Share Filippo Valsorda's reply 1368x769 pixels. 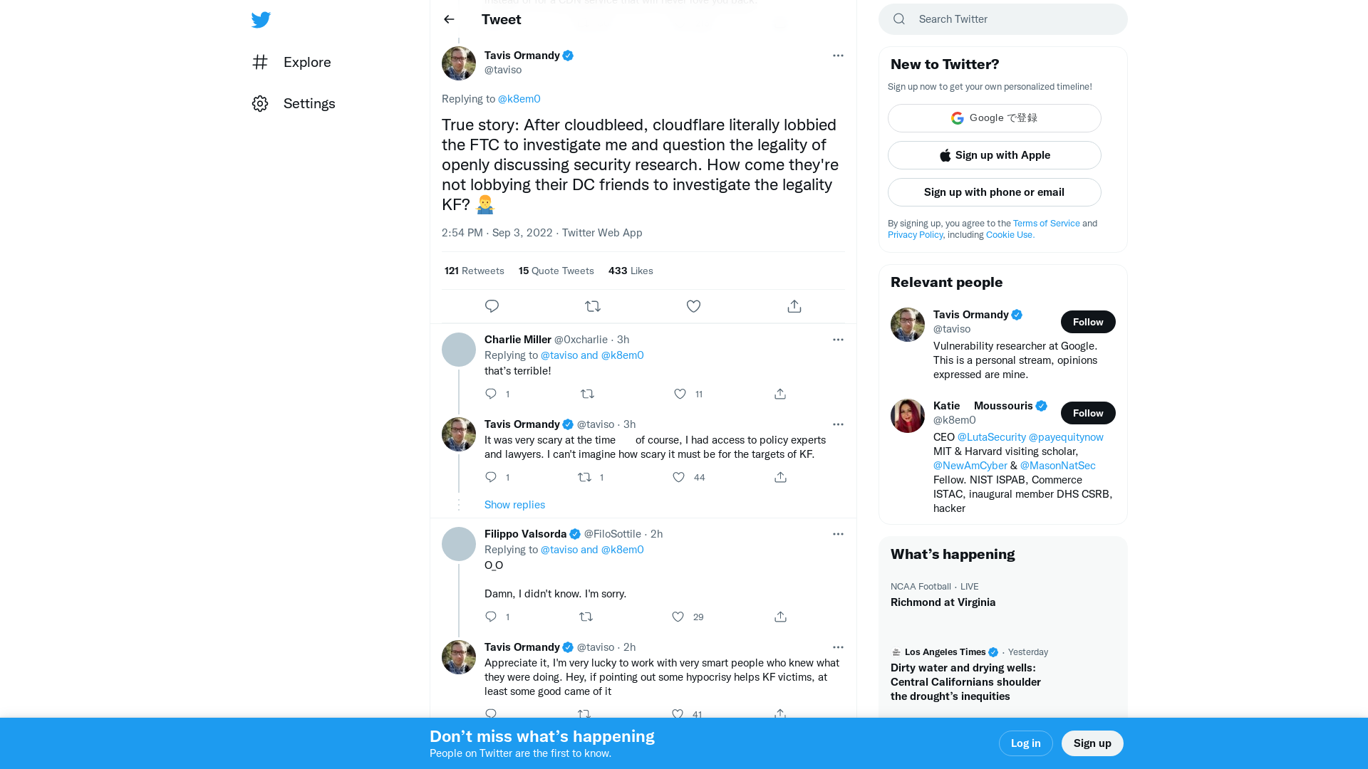pyautogui.click(x=779, y=617)
